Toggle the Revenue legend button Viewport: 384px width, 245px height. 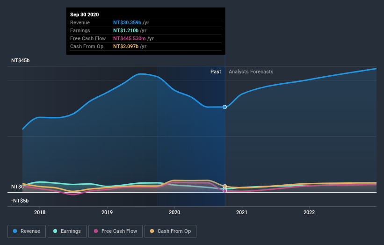point(27,231)
